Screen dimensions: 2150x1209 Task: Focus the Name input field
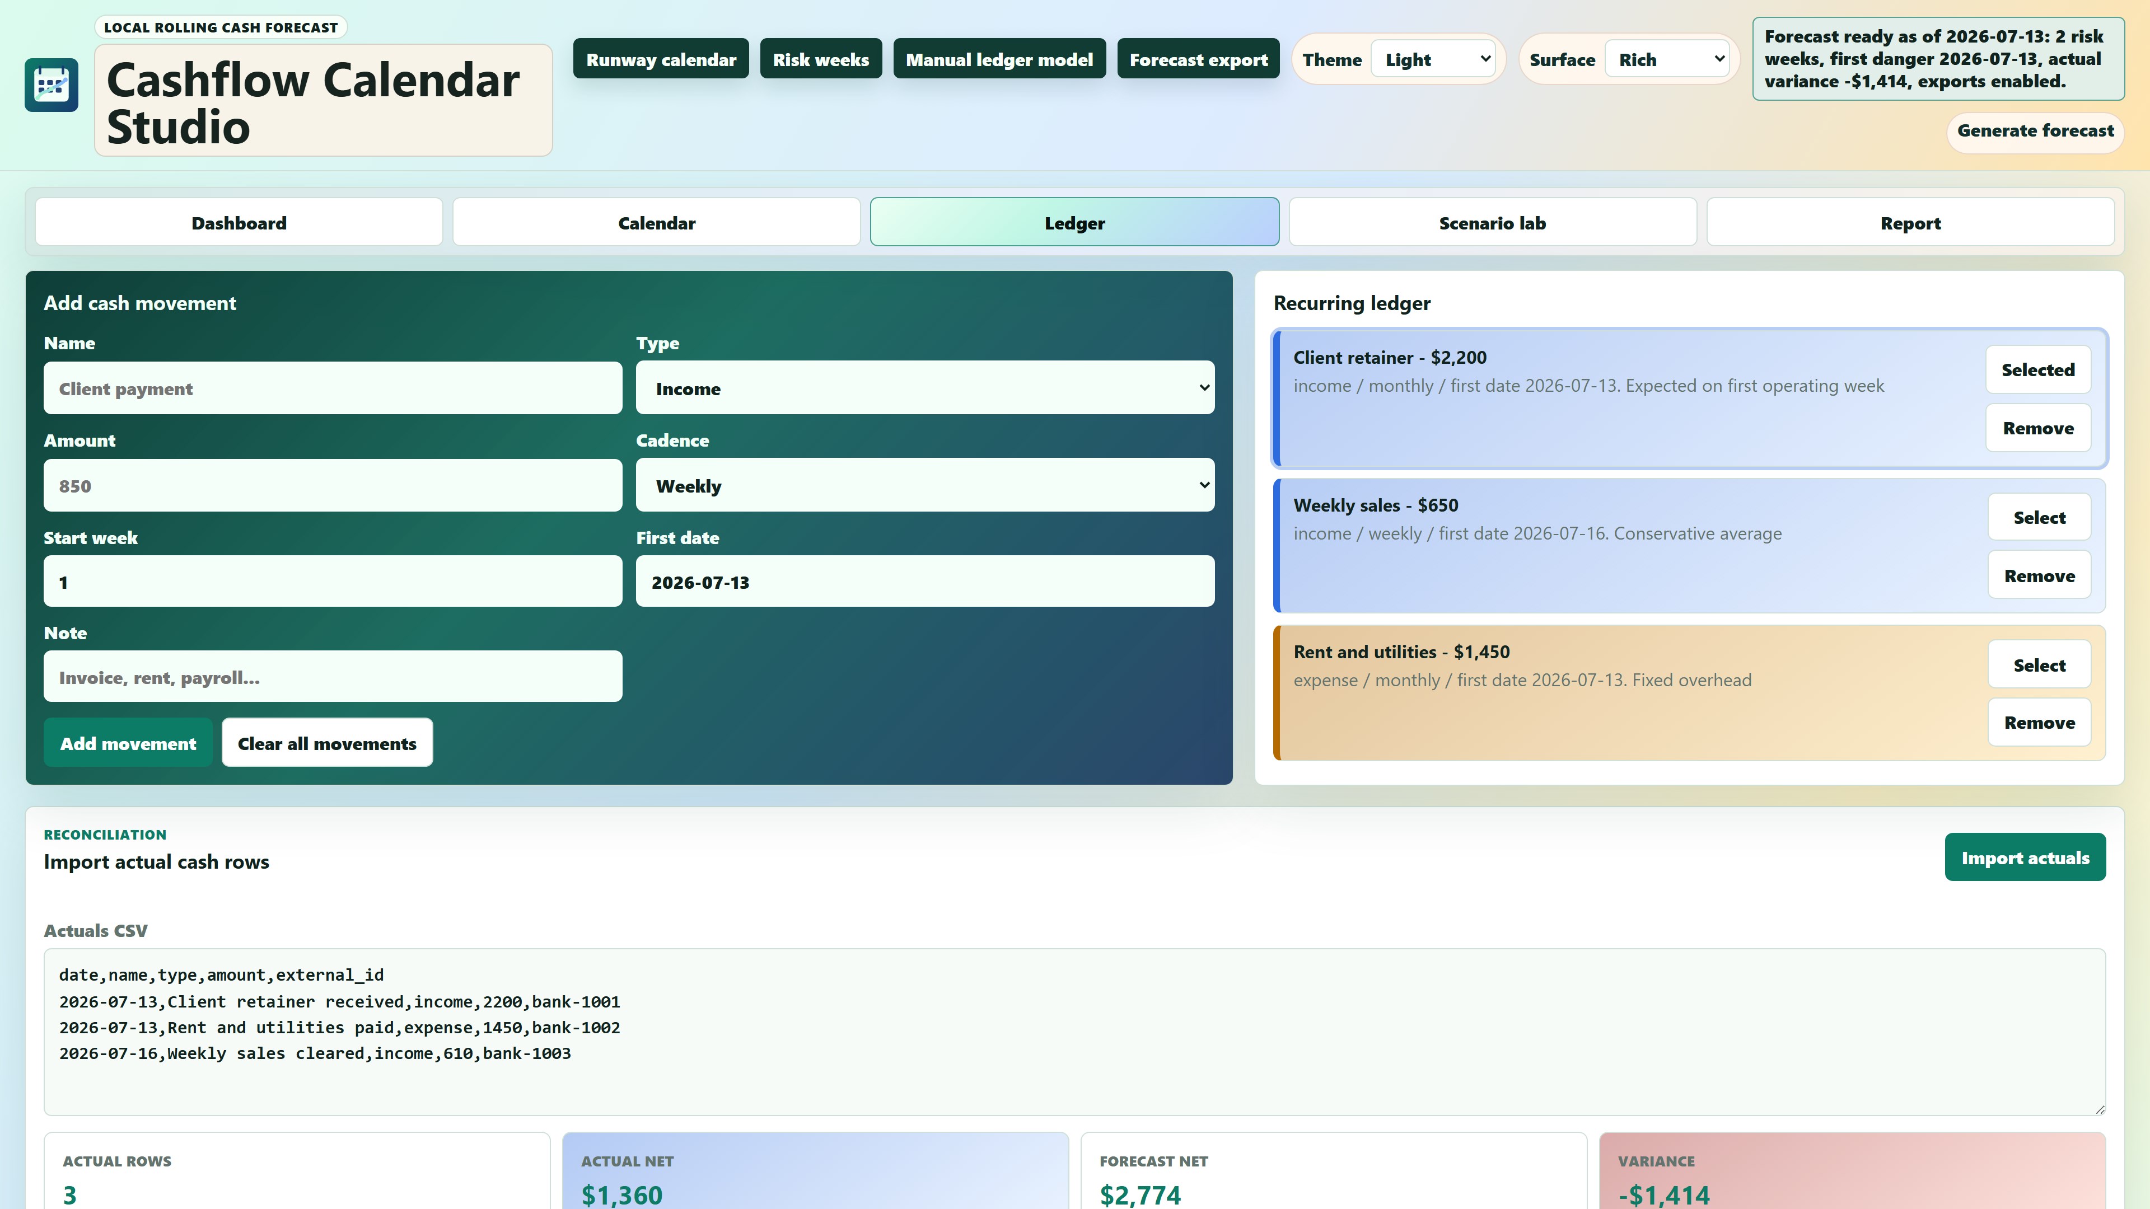pyautogui.click(x=332, y=388)
